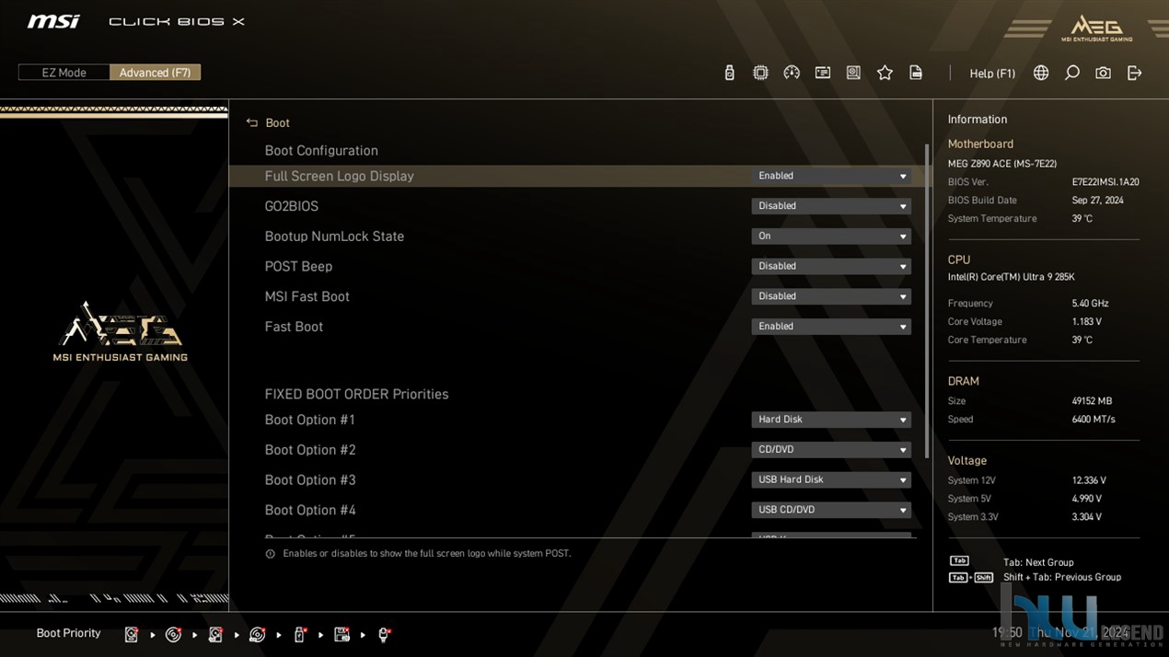This screenshot has height=657, width=1169.
Task: Click the MEG logo at top right
Action: [x=1095, y=29]
